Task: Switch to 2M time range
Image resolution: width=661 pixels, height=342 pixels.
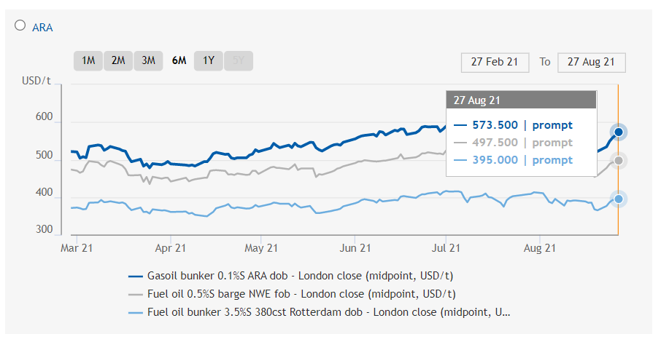Action: 118,60
